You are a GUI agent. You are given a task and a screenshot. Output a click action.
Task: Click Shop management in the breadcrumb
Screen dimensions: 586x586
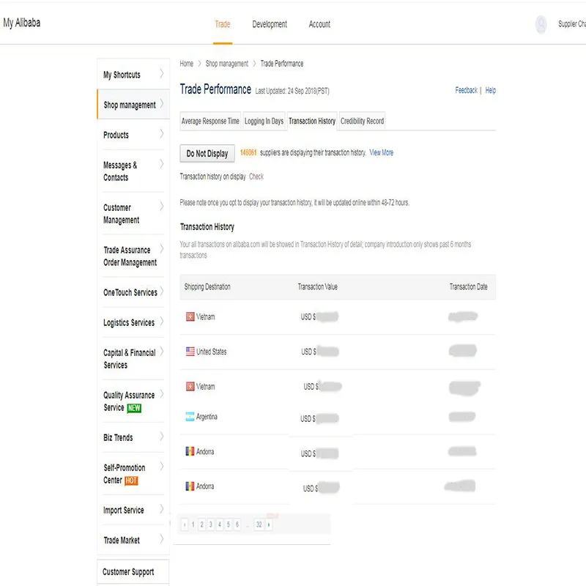pos(226,64)
